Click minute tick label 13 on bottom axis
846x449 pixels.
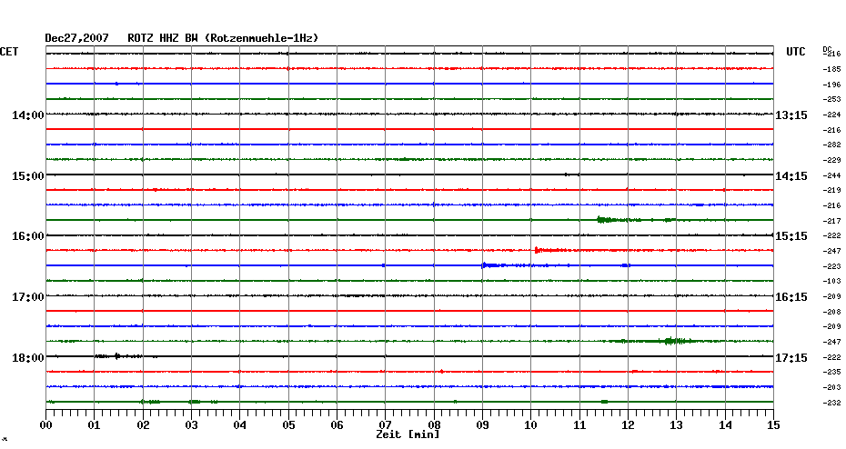(x=676, y=425)
